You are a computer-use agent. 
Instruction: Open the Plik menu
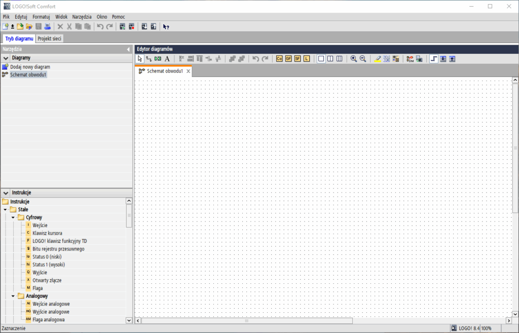pos(6,17)
